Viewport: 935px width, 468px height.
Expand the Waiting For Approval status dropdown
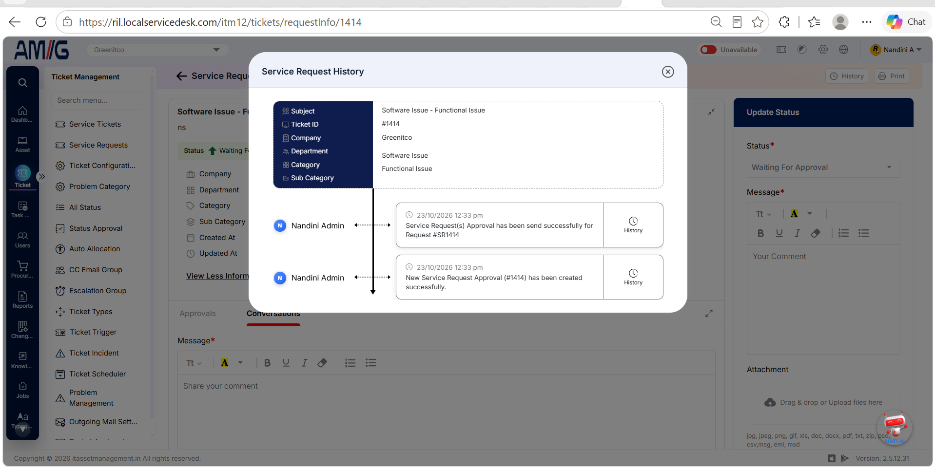823,167
